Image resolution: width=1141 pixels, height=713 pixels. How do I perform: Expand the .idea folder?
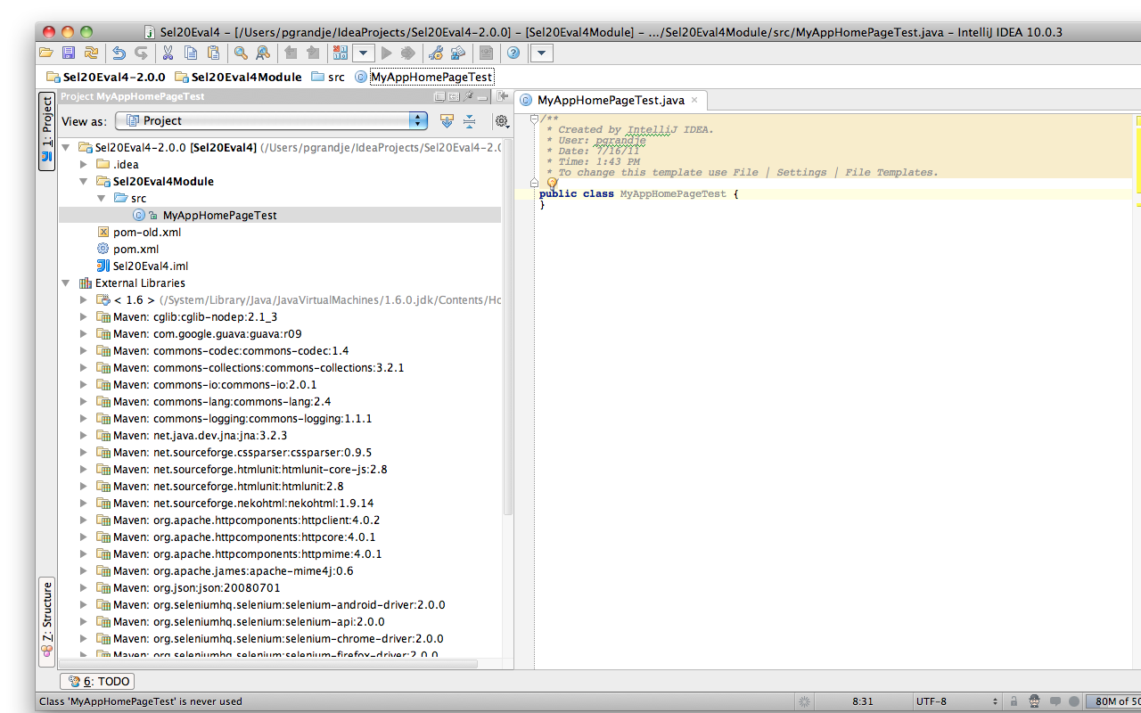pos(84,164)
